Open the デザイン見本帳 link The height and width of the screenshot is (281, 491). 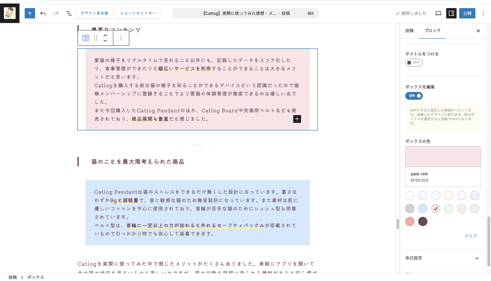(94, 13)
